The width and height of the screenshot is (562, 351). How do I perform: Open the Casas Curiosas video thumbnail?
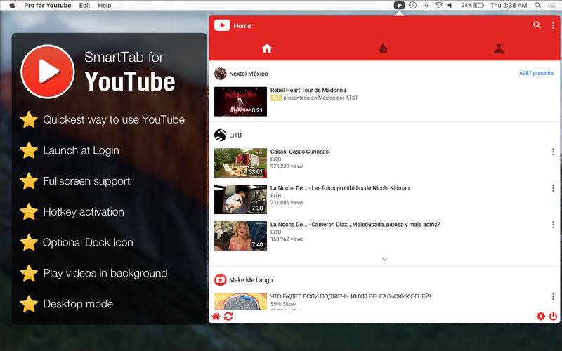[x=240, y=163]
